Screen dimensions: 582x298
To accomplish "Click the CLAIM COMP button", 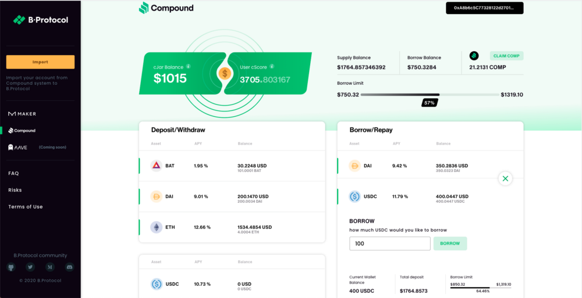I will 507,56.
